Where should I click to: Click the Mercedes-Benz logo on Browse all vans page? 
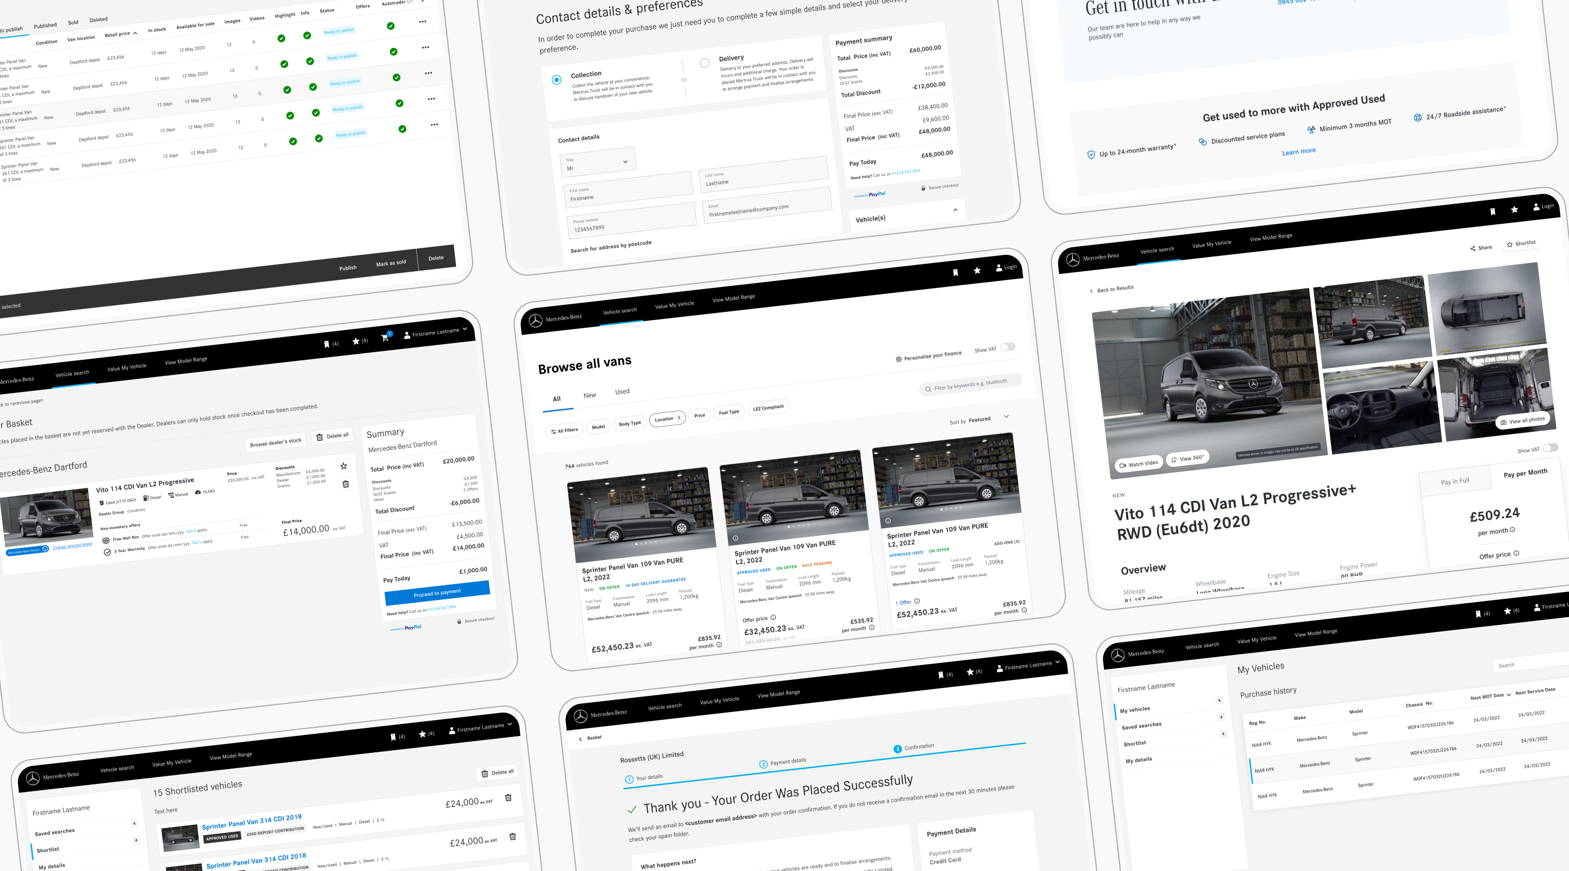click(x=536, y=321)
